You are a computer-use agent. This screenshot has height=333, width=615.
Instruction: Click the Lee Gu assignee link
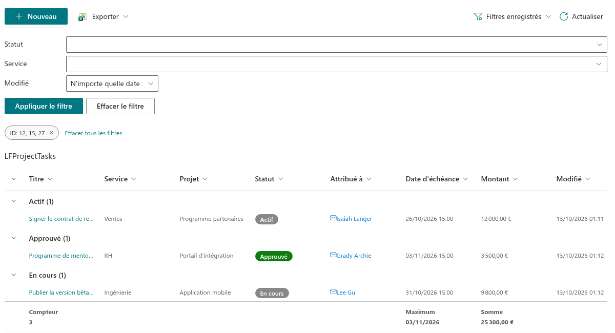(346, 293)
